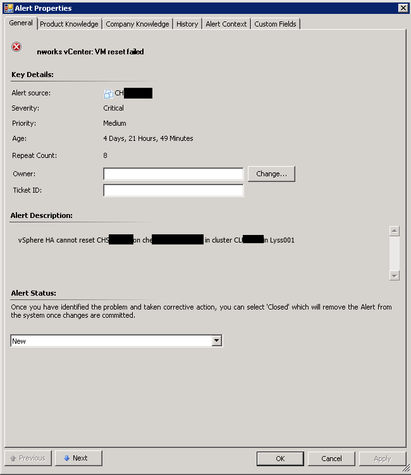Confirm with the OK button
Viewport: 411px width, 475px height.
point(280,459)
